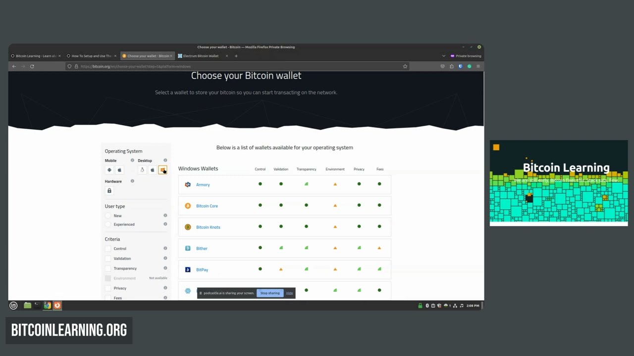634x356 pixels.
Task: Open Firefox hamburger application menu
Action: tap(478, 66)
